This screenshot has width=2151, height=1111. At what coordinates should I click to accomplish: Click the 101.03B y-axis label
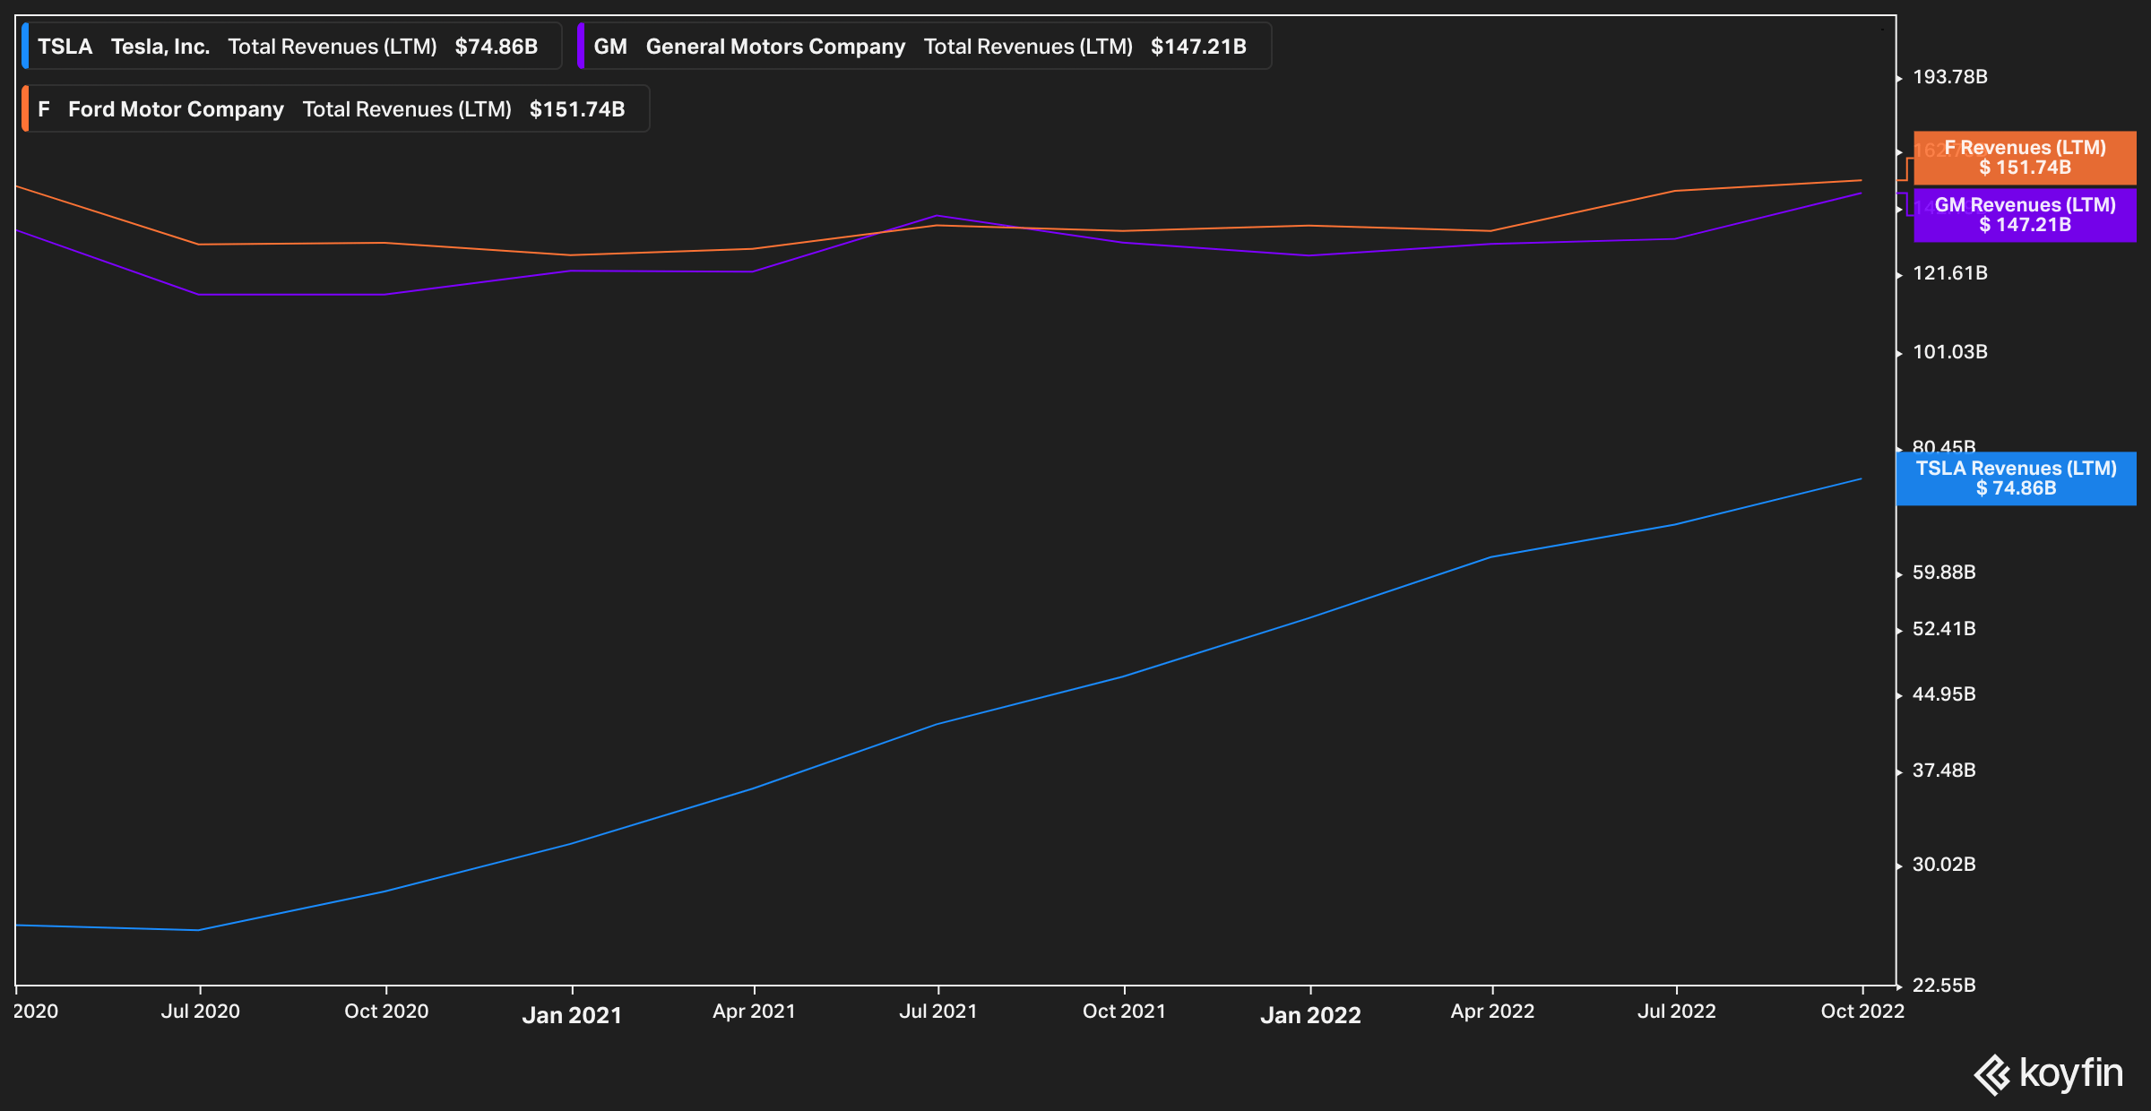(1950, 352)
